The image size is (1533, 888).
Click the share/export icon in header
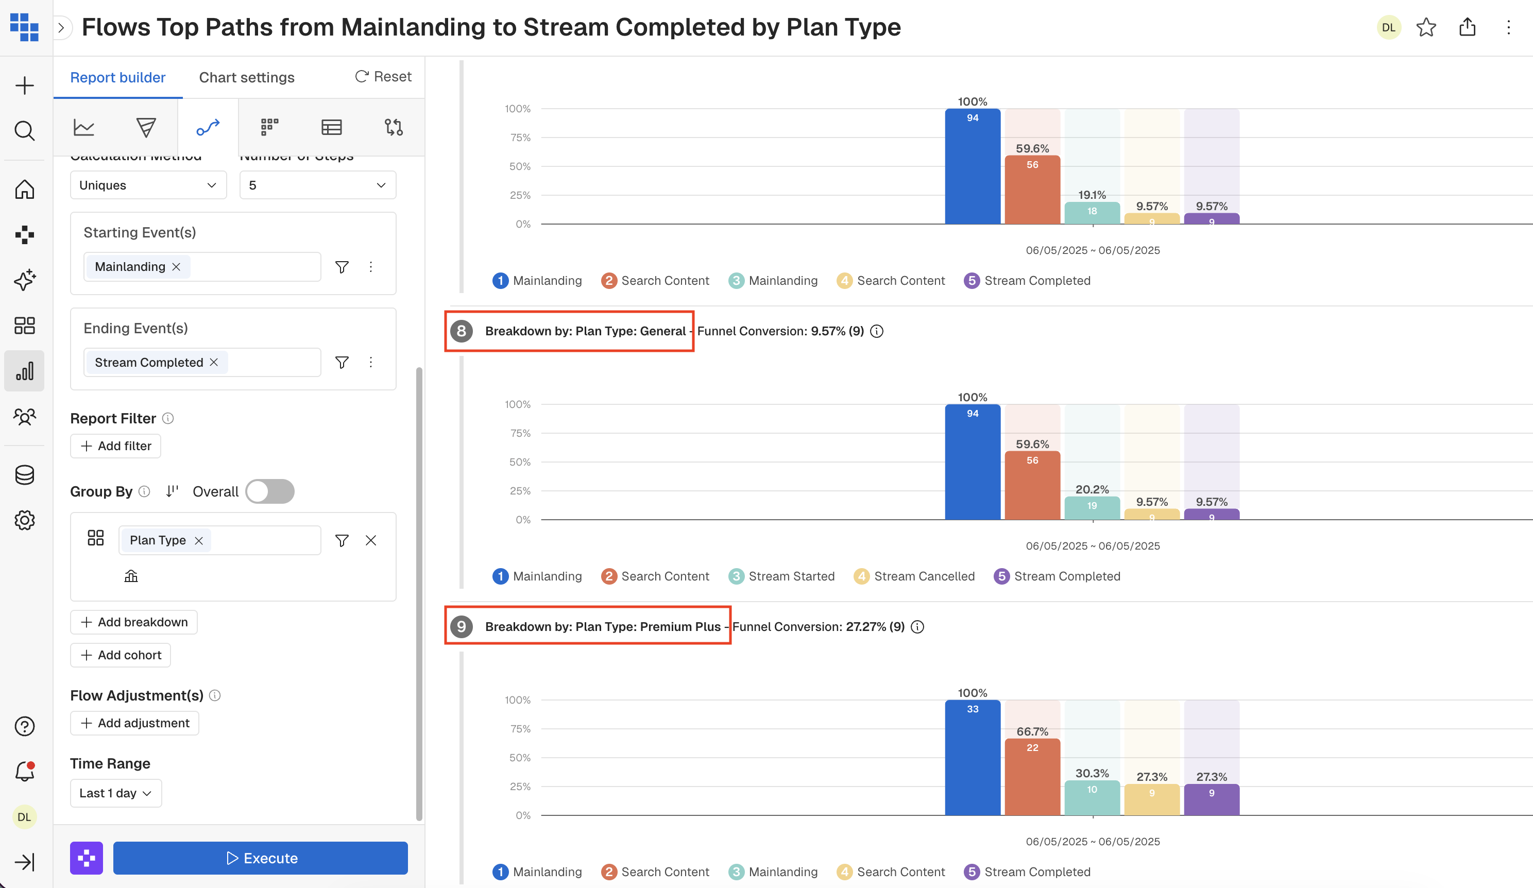[1467, 27]
